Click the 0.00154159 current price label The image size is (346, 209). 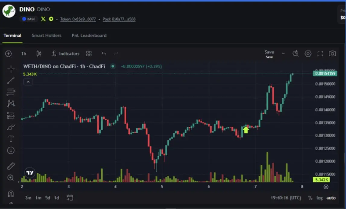point(325,73)
